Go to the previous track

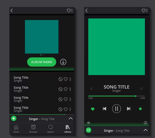[104, 109]
